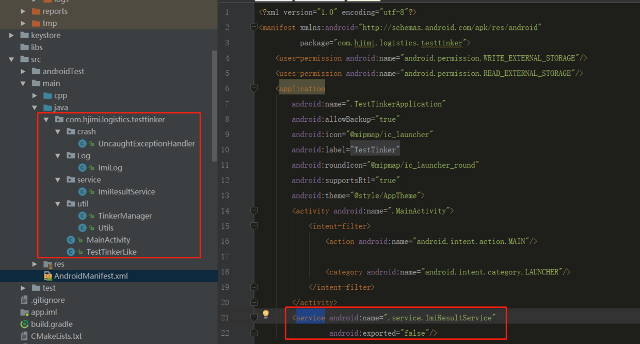The width and height of the screenshot is (640, 344).
Task: Fold the service tag at line 21
Action: (254, 317)
